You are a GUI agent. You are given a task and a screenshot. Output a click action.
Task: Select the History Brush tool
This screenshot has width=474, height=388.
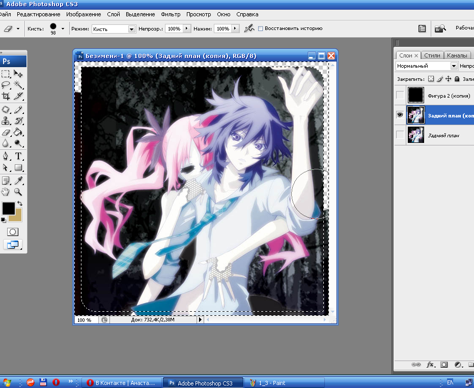pyautogui.click(x=18, y=121)
